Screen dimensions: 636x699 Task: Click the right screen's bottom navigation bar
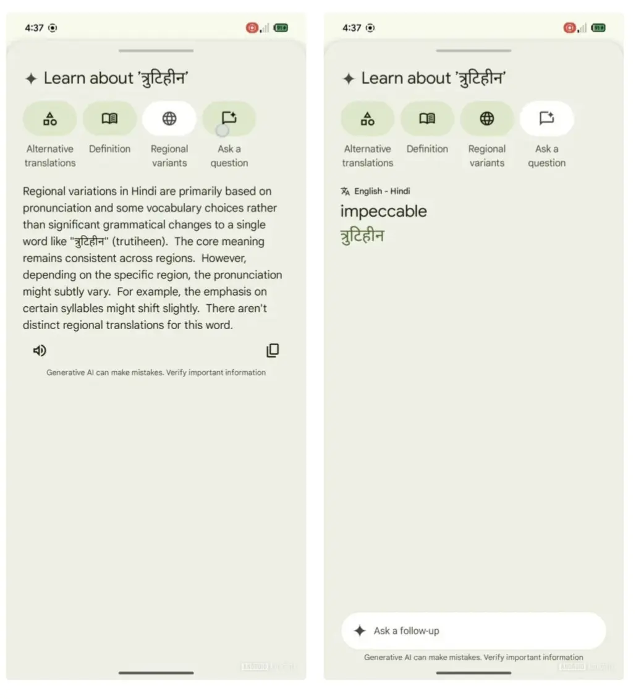coord(473,673)
